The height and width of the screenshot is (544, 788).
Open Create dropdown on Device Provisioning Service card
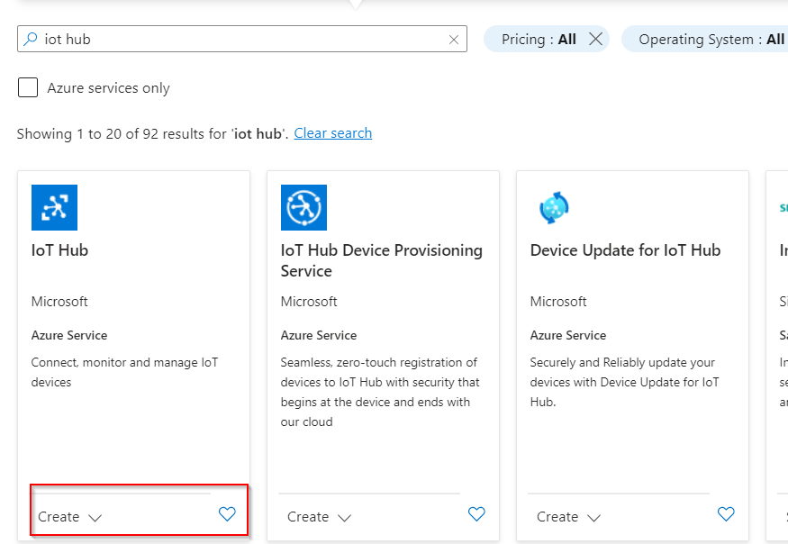(319, 517)
